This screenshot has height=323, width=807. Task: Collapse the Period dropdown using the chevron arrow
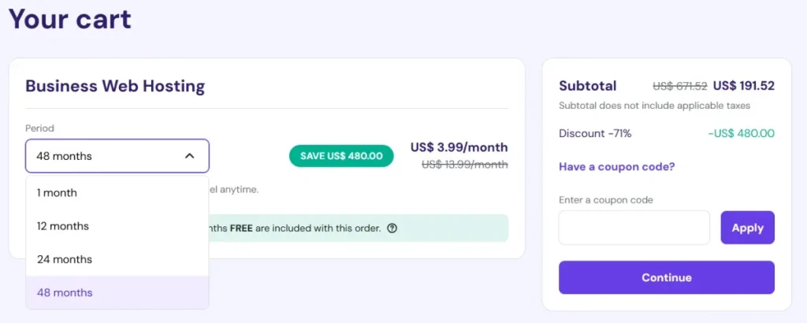[x=189, y=156]
